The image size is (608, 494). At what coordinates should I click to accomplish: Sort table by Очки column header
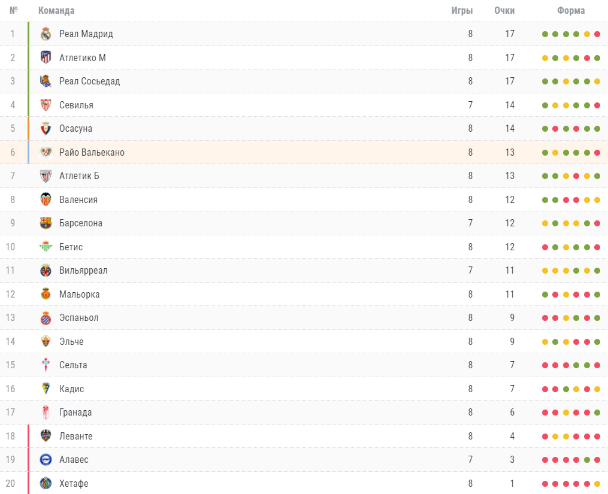click(504, 10)
